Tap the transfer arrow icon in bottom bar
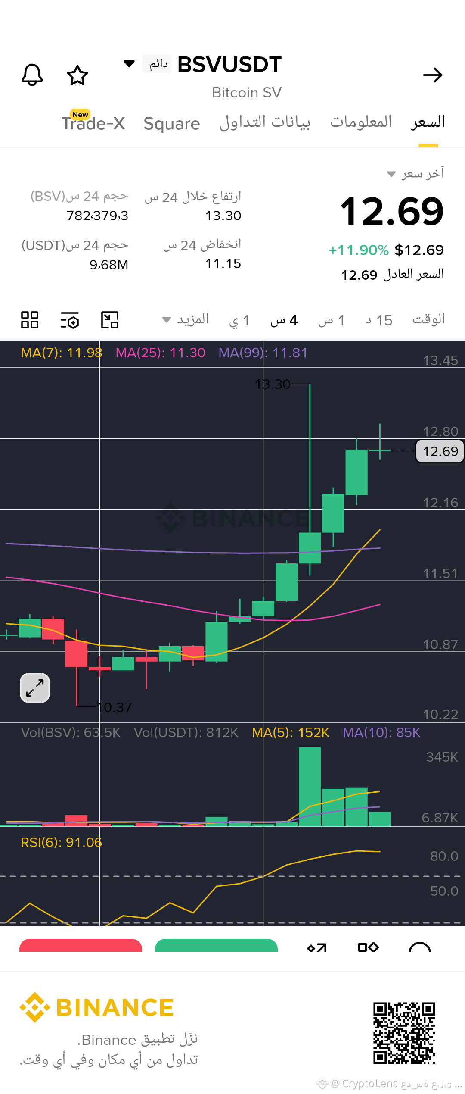This screenshot has width=465, height=1094. 317,947
